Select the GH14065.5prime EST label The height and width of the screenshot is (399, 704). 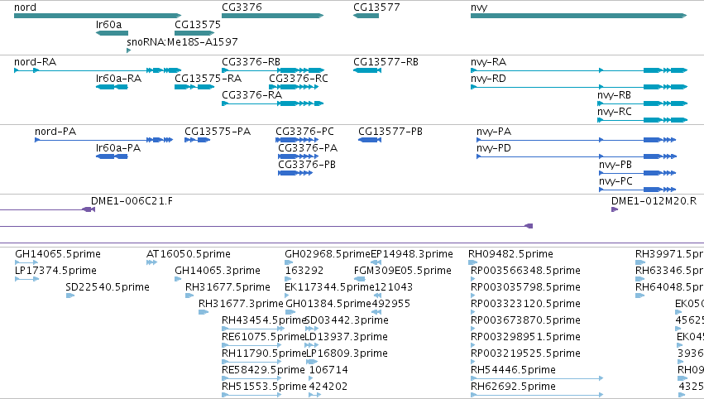58,254
